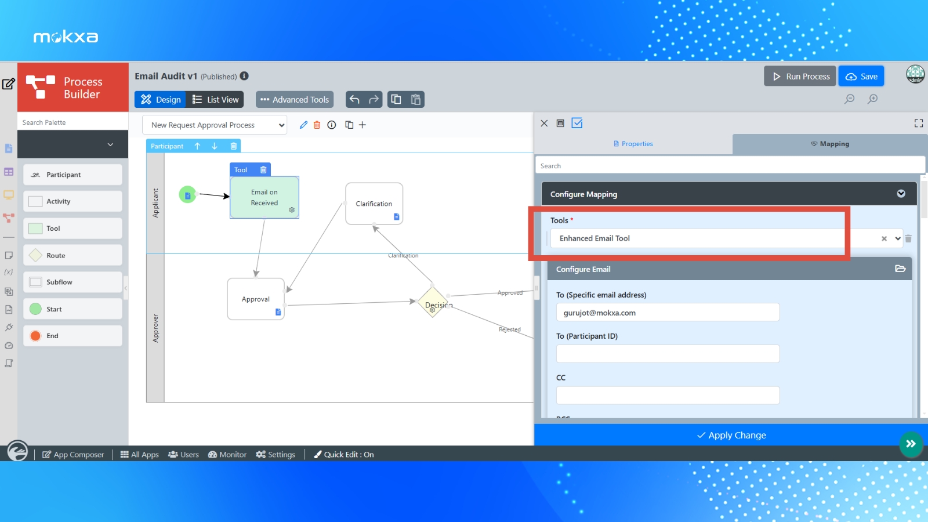Clear the Enhanced Email Tool selection
The height and width of the screenshot is (522, 928).
point(884,238)
